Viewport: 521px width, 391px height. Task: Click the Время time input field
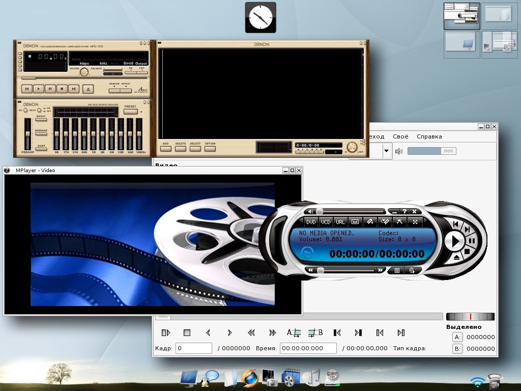click(308, 348)
